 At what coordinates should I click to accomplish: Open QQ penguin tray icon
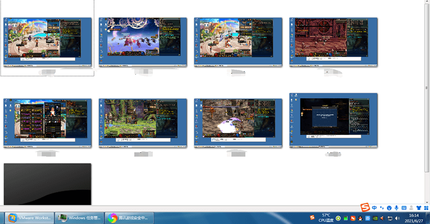click(360, 218)
